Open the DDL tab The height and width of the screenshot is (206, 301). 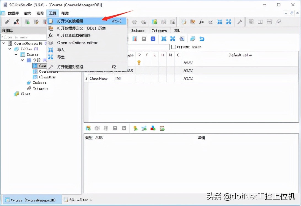tap(177, 30)
